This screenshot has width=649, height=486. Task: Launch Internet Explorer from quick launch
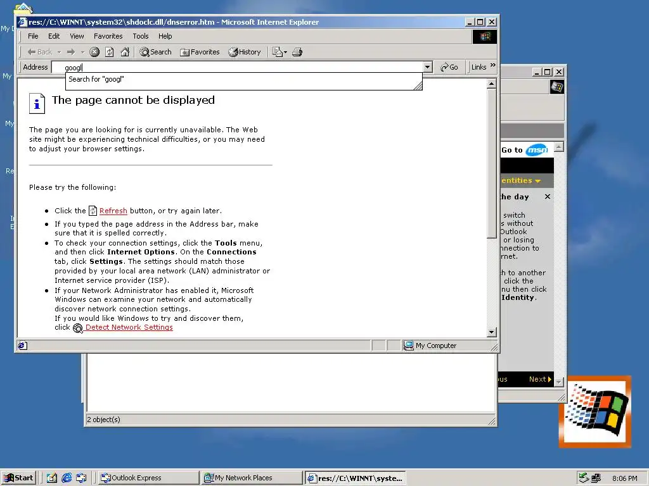coord(67,478)
